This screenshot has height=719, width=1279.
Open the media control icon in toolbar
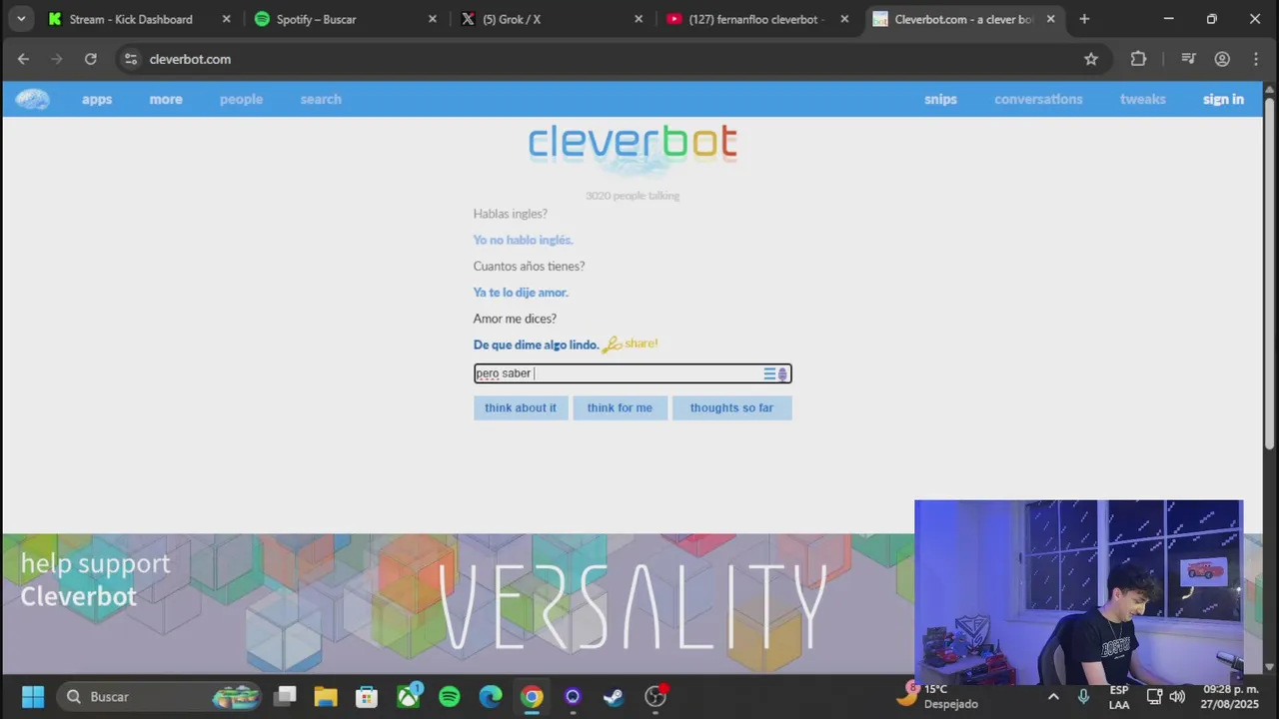click(1188, 59)
